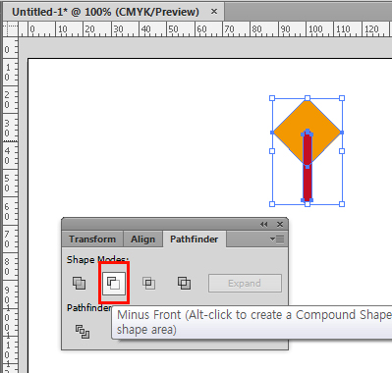392x373 pixels.
Task: Click the top-right selection bounding handle
Action: (x=342, y=98)
